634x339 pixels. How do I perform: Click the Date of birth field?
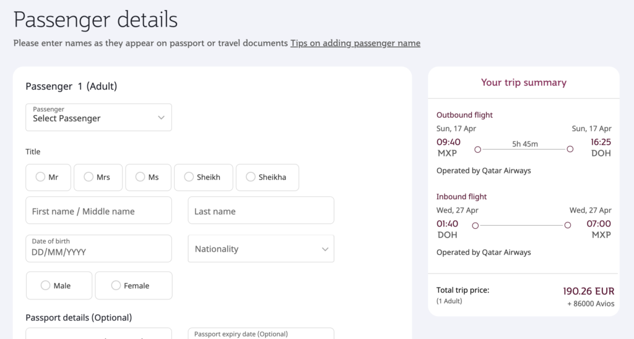[98, 249]
